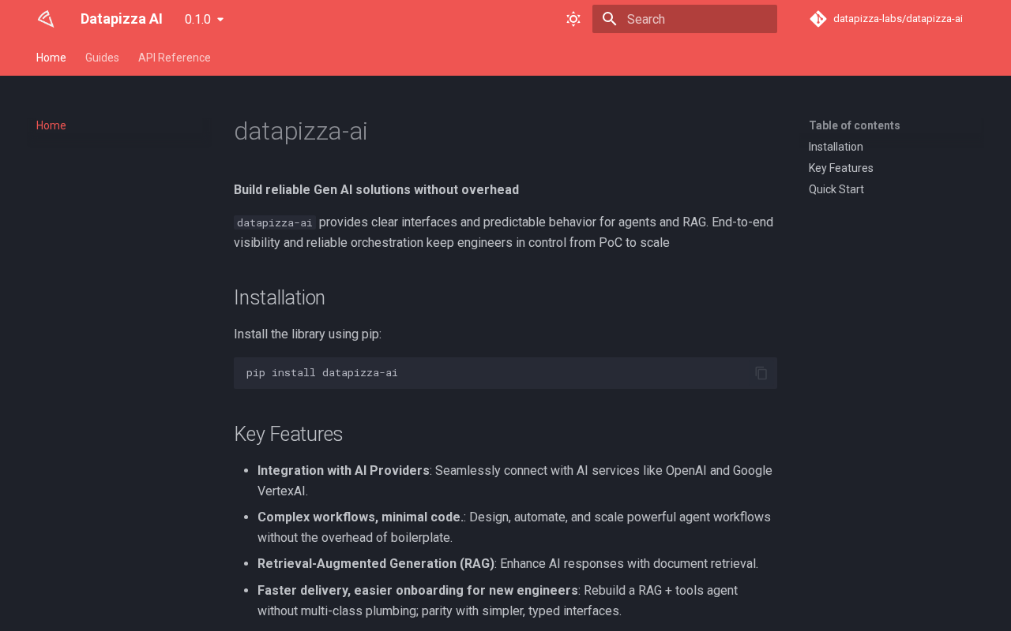Click the Home link in left sidebar
This screenshot has width=1011, height=631.
point(51,125)
